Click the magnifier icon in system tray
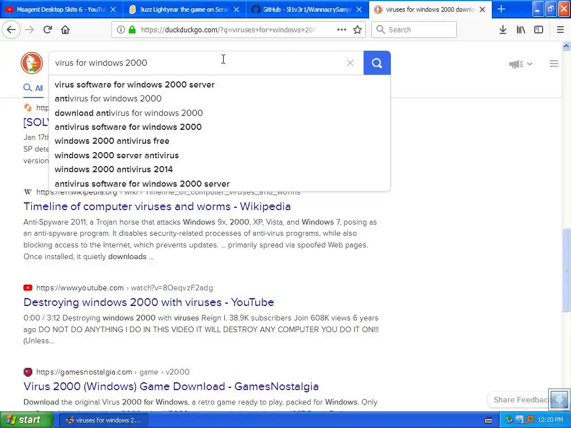The image size is (571, 428). coord(530,420)
